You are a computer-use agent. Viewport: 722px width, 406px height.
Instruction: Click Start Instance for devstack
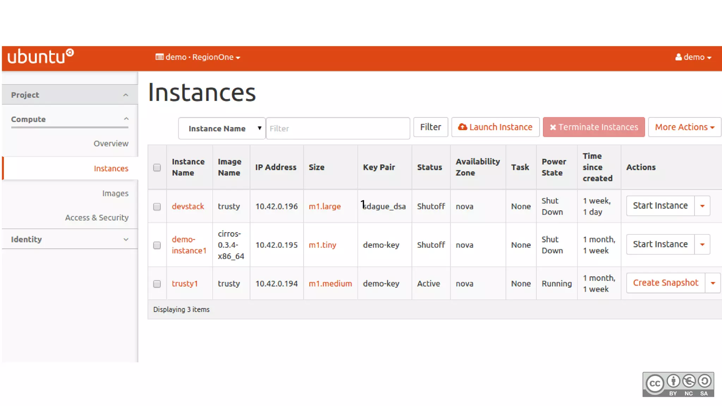point(660,206)
